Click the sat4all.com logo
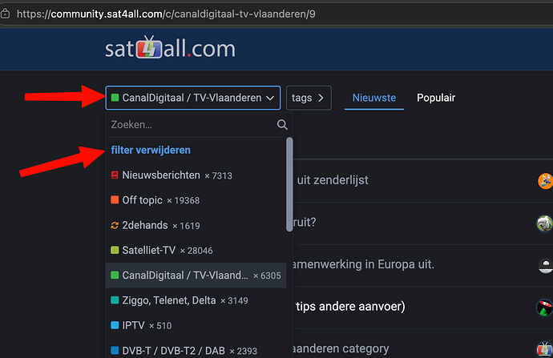This screenshot has height=358, width=553. click(x=170, y=47)
